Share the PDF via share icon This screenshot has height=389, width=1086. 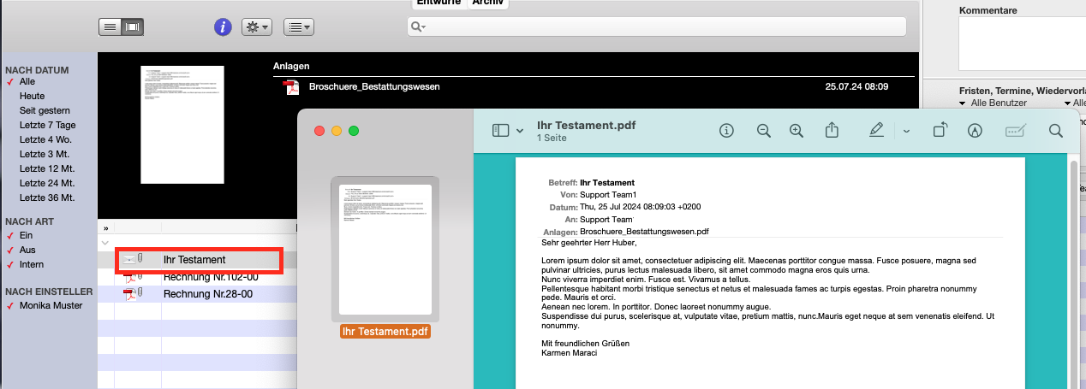tap(832, 130)
